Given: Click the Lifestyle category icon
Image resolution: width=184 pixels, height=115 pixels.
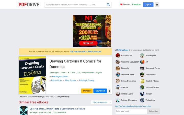Looking at the screenshot, I should click(118, 87).
